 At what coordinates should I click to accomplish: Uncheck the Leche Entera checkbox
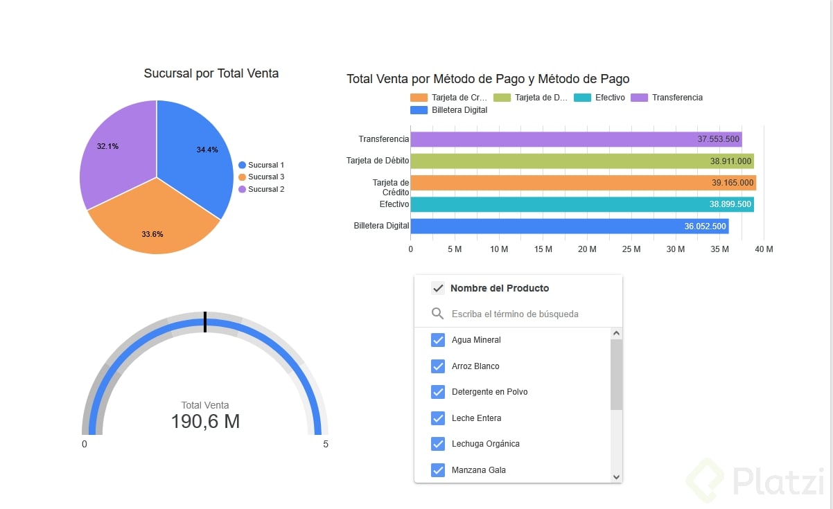coord(438,418)
